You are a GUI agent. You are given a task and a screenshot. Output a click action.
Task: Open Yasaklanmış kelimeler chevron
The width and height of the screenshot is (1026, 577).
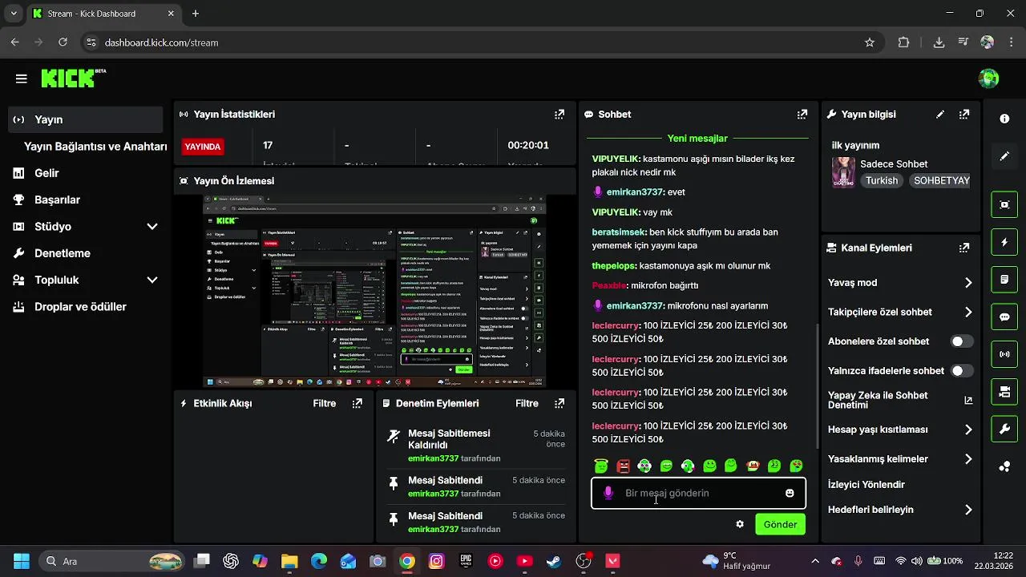coord(968,459)
